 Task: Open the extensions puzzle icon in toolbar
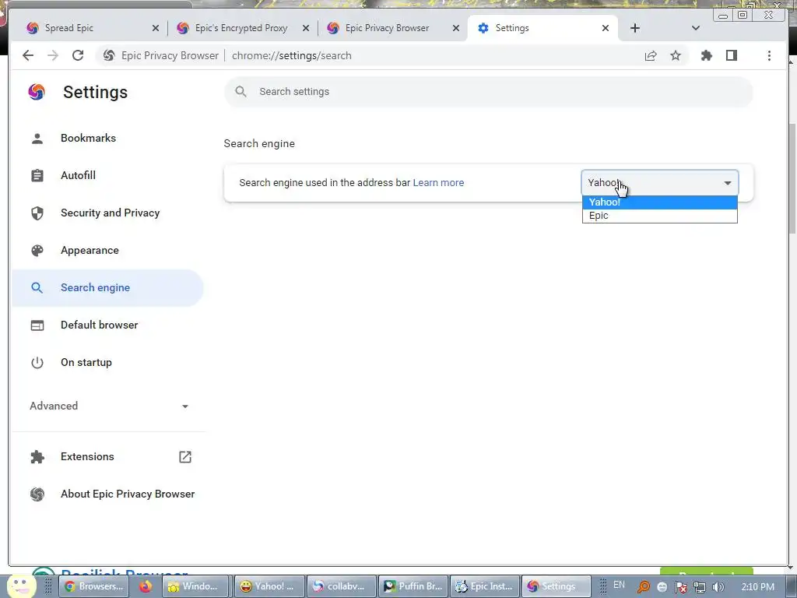click(x=707, y=55)
